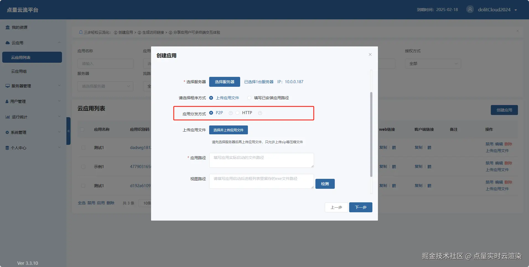Open the dolitCloud2024 account dropdown
Viewport: 529px width, 267px height.
(498, 10)
